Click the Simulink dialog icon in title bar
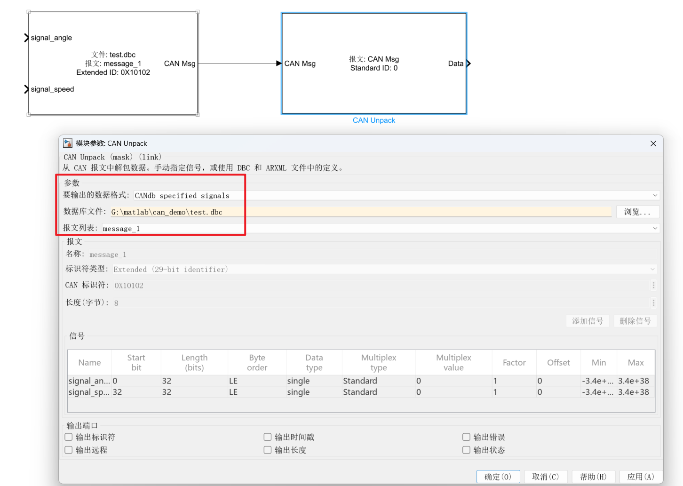Image resolution: width=683 pixels, height=486 pixels. [x=68, y=143]
